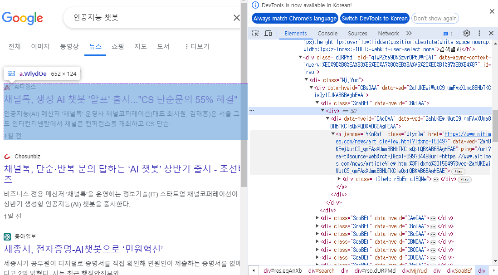Image resolution: width=498 pixels, height=275 pixels.
Task: Open the 세종시 전자증명-AI챗봇 headline
Action: point(83,249)
